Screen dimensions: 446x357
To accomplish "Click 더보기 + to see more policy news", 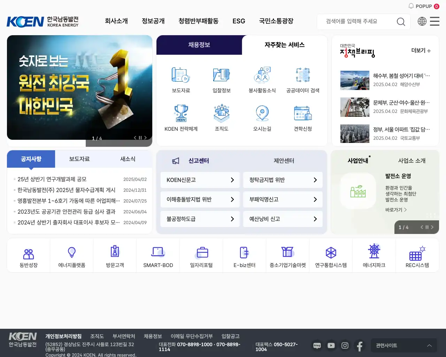I will click(x=420, y=51).
